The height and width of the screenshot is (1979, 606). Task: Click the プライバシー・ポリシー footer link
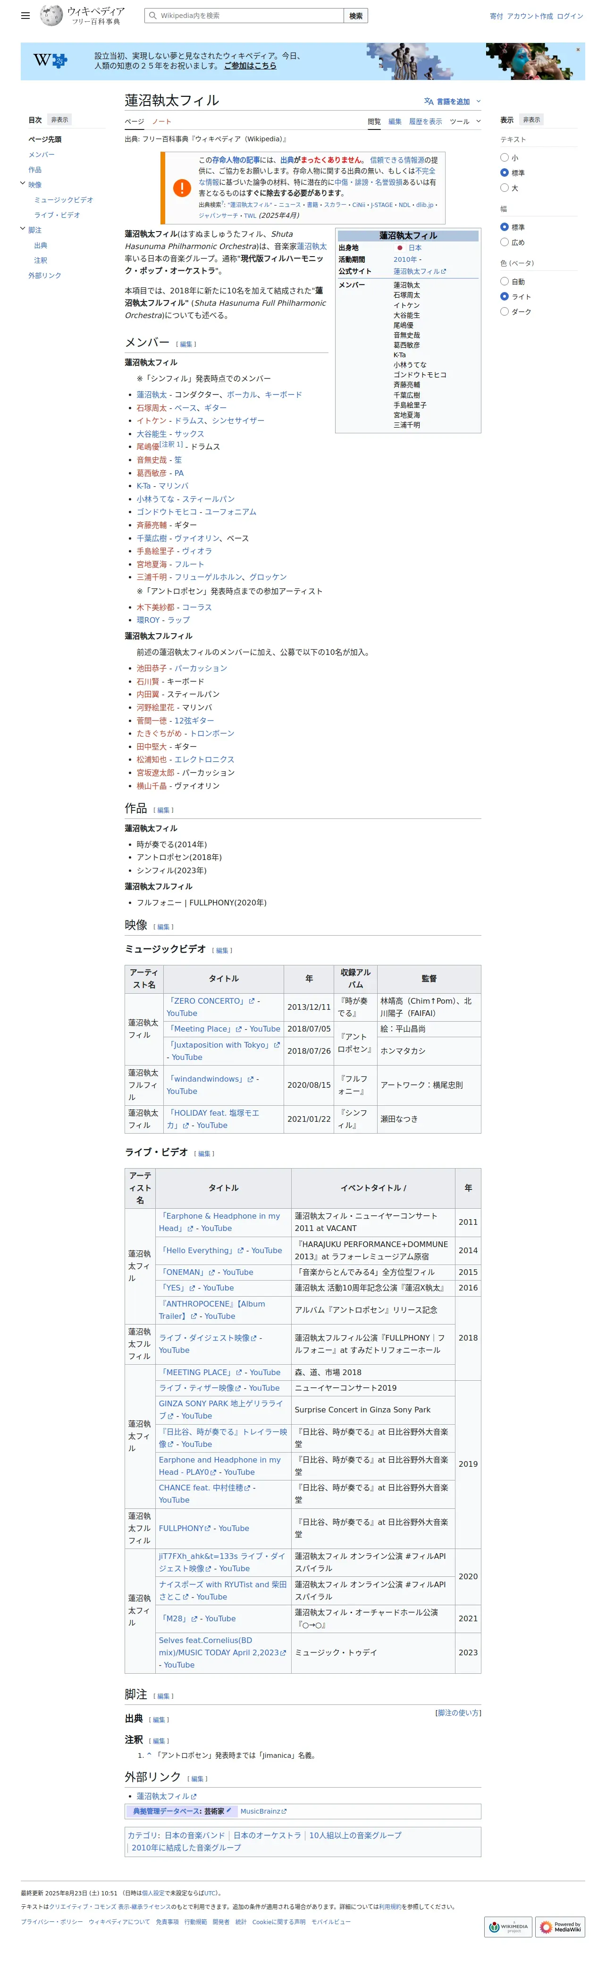click(x=51, y=1921)
